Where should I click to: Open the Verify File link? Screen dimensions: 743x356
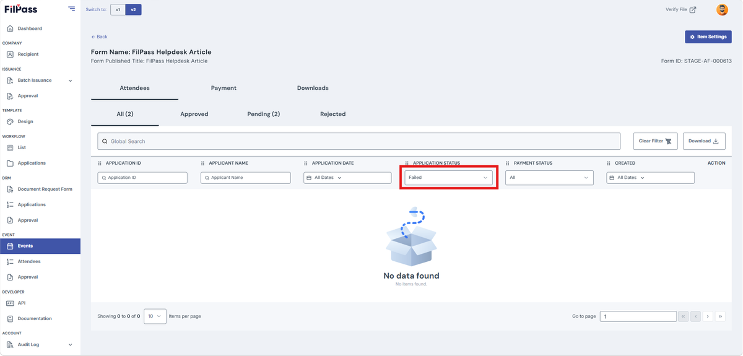[x=680, y=10]
